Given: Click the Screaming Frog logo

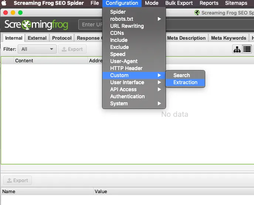Looking at the screenshot, I should pos(36,25).
